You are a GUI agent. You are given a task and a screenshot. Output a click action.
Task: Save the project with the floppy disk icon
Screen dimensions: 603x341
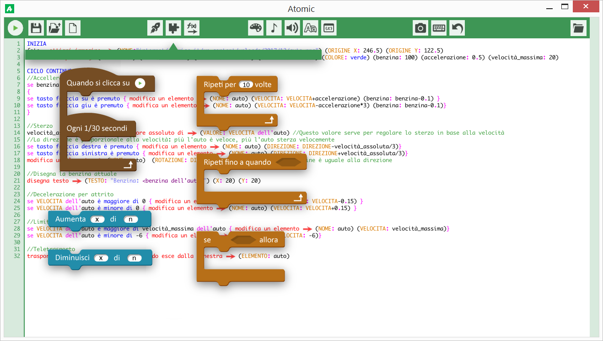coord(36,28)
